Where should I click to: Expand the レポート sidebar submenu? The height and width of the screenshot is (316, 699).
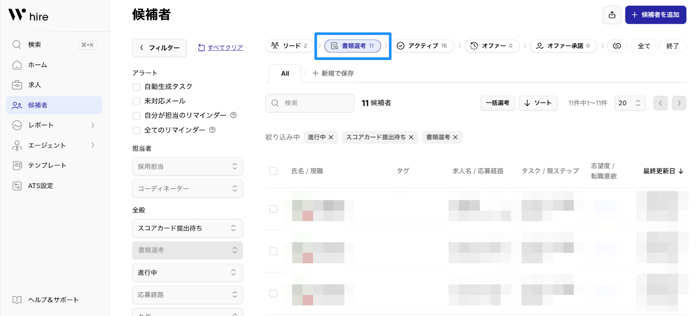point(93,125)
